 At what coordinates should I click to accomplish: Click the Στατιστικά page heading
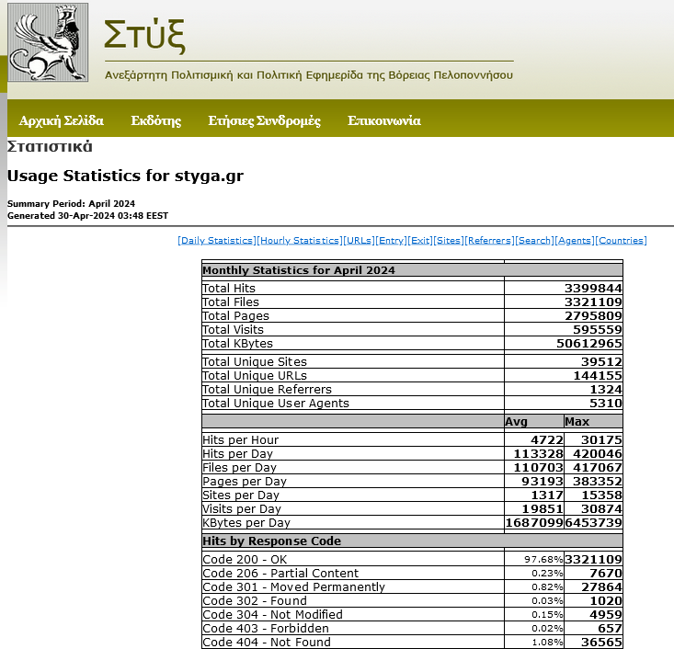coord(50,146)
